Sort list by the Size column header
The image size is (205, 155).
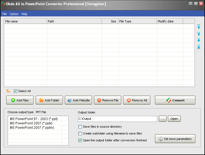[110, 21]
